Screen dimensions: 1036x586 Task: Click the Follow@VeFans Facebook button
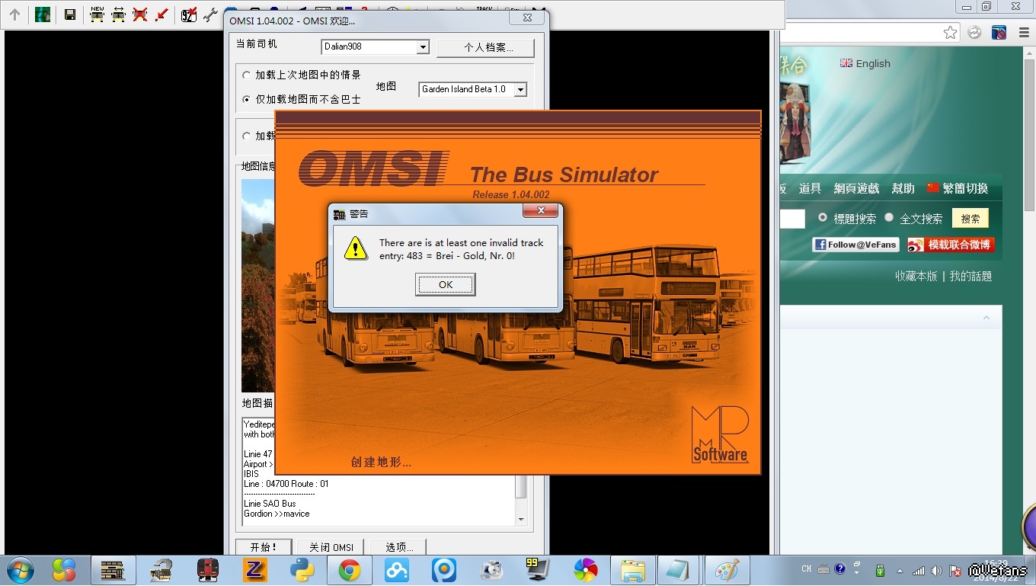pyautogui.click(x=855, y=245)
